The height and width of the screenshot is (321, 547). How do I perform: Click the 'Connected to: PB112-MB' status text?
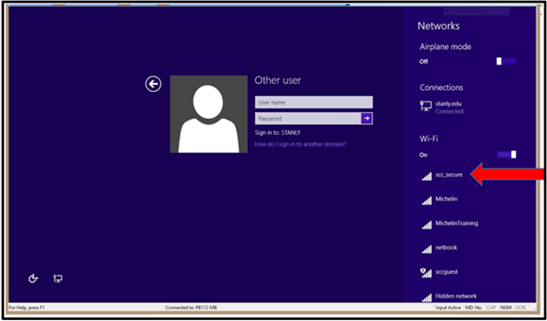191,308
